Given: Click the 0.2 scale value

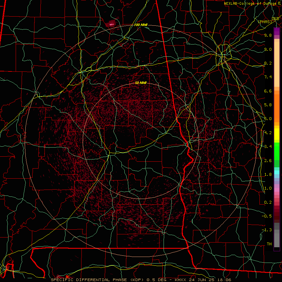Looking at the screenshot, I should click(x=268, y=202).
